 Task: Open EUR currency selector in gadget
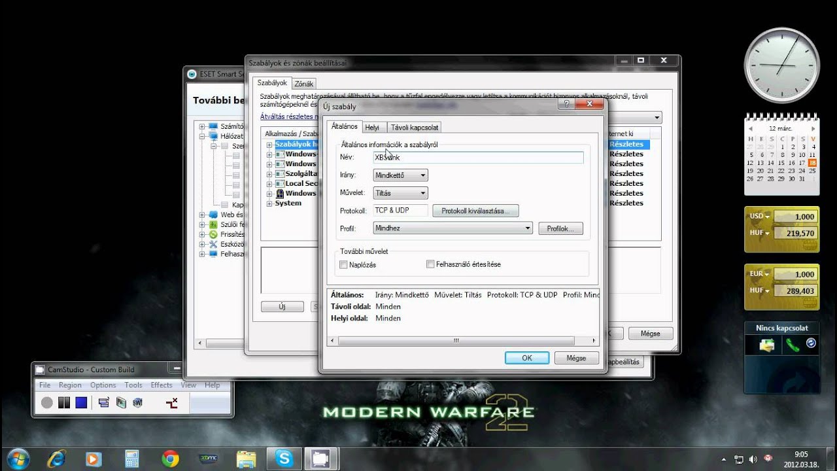[759, 274]
